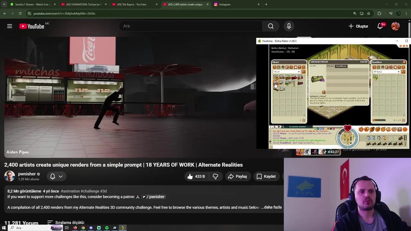Open a new browser tab
Viewport: 411px width, 231px height.
[x=266, y=4]
